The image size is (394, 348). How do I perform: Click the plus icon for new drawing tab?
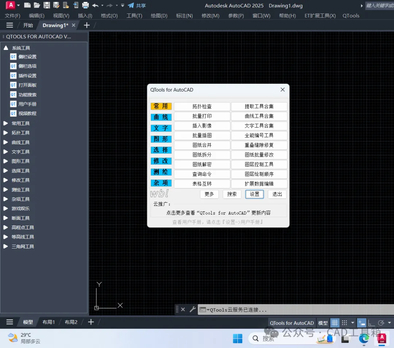point(86,25)
